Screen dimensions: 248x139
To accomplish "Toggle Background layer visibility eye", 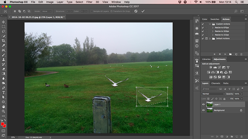I will (x=204, y=110).
